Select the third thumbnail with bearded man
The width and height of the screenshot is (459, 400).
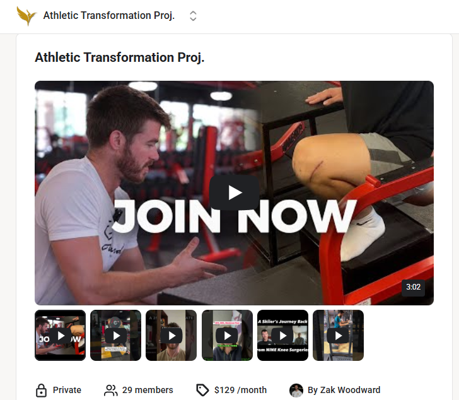tap(171, 335)
